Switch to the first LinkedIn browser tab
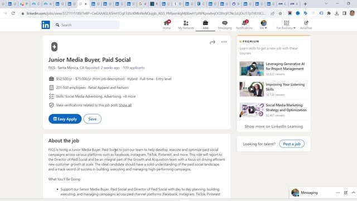 pyautogui.click(x=12, y=4)
